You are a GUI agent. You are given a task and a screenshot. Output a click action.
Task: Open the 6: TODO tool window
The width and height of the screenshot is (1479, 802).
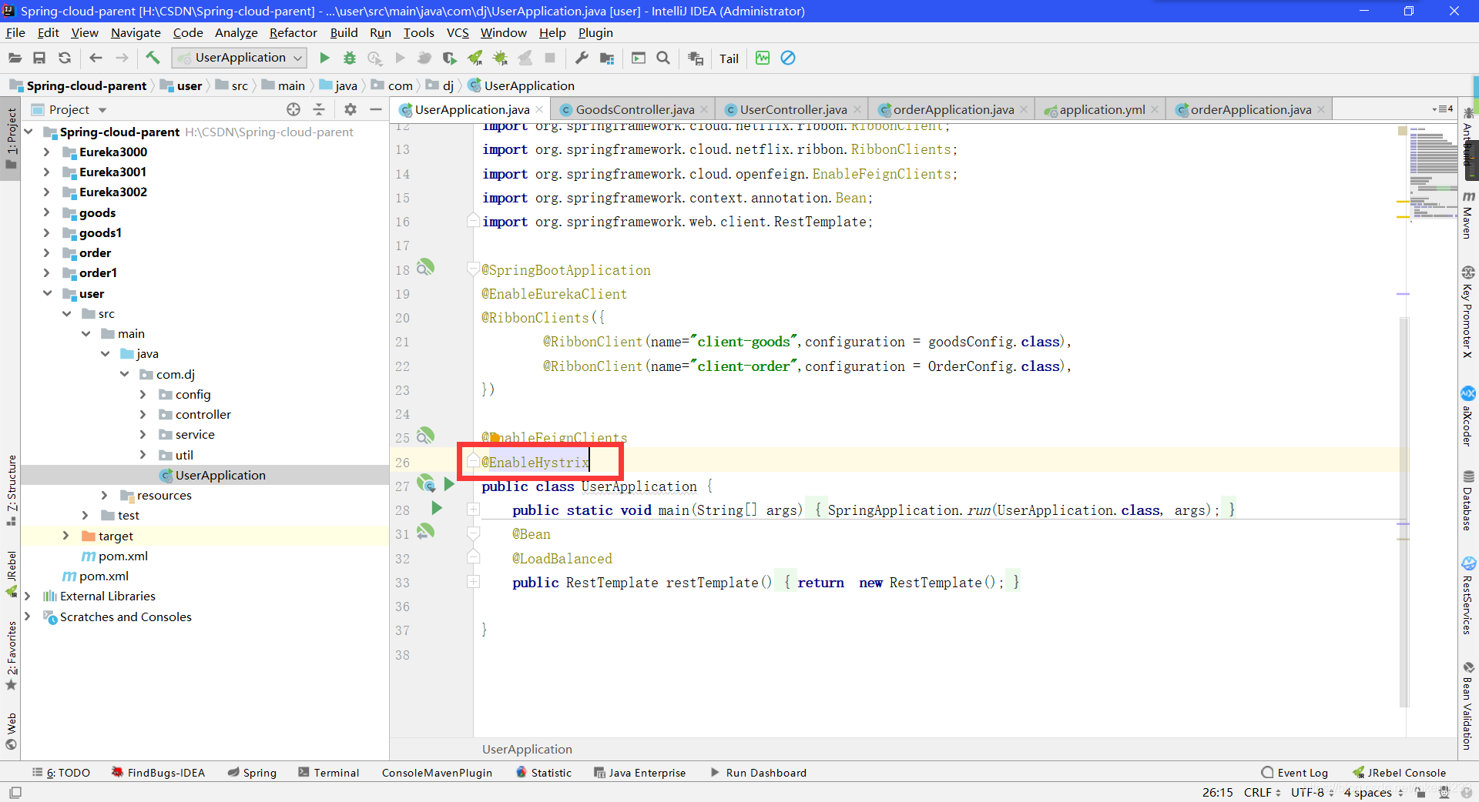tap(61, 772)
